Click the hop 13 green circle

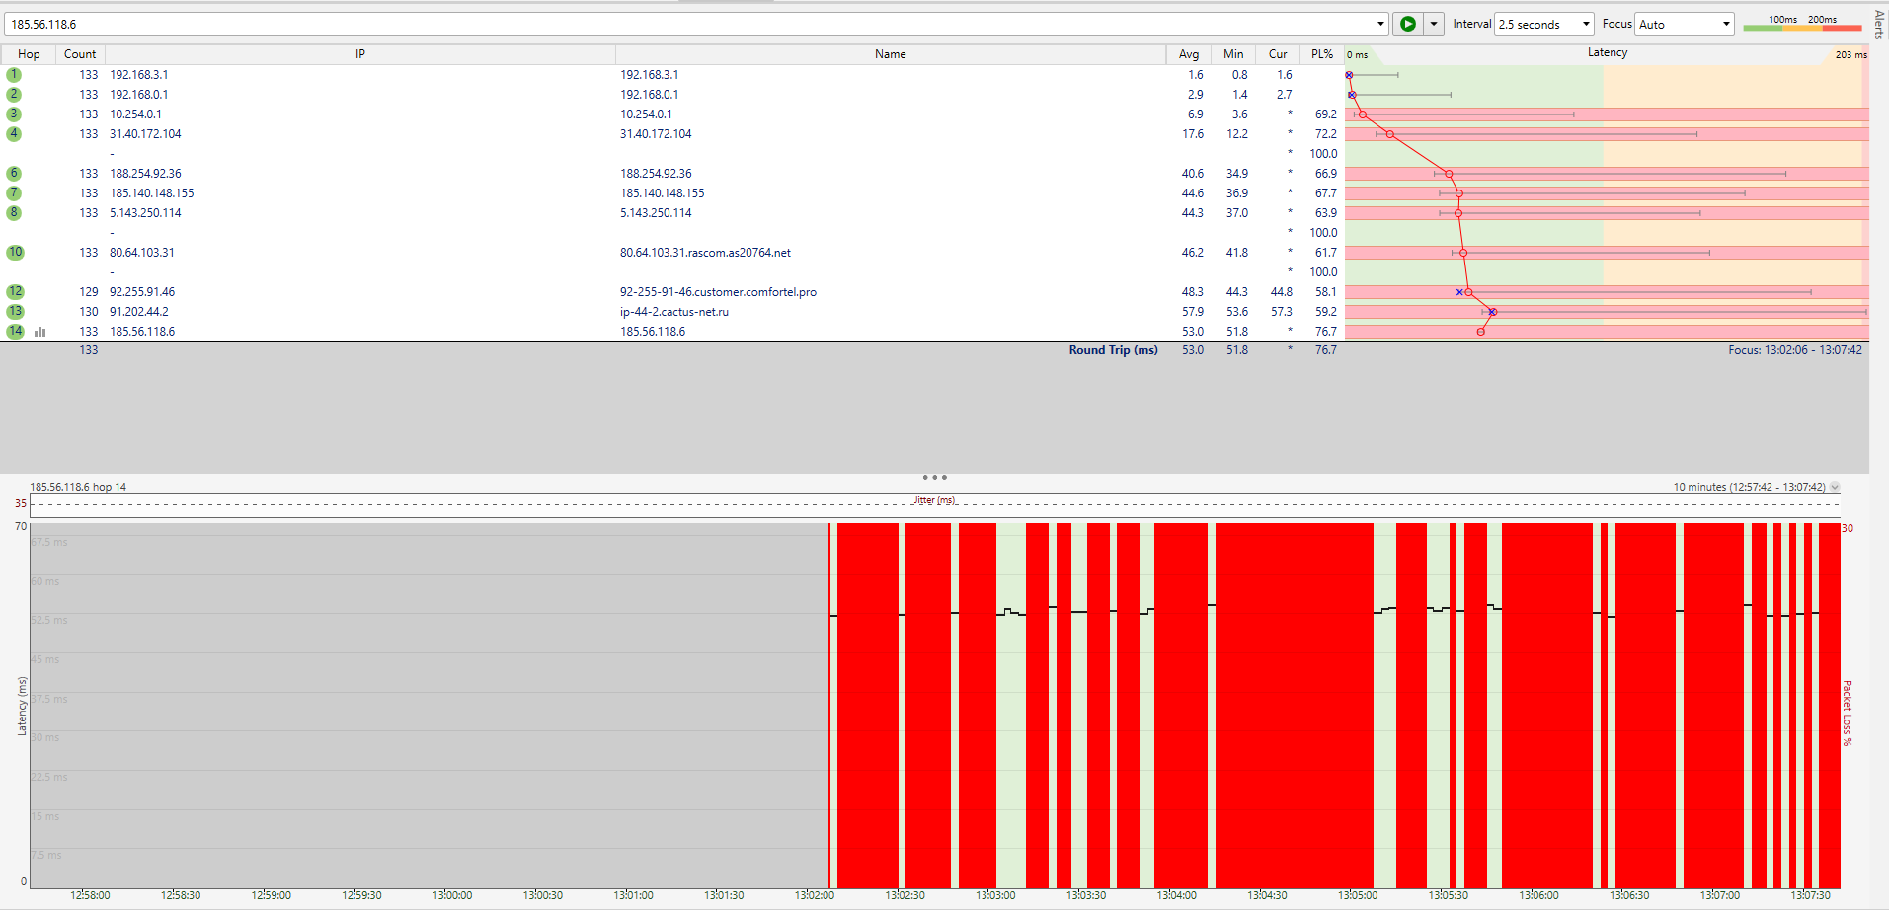tap(15, 312)
